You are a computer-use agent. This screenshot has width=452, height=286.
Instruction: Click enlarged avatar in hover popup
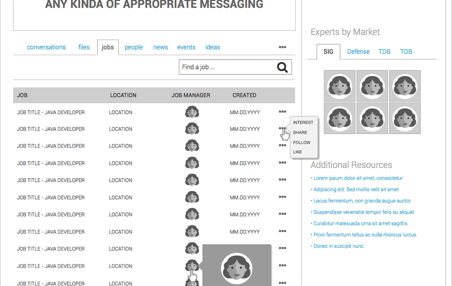236,269
